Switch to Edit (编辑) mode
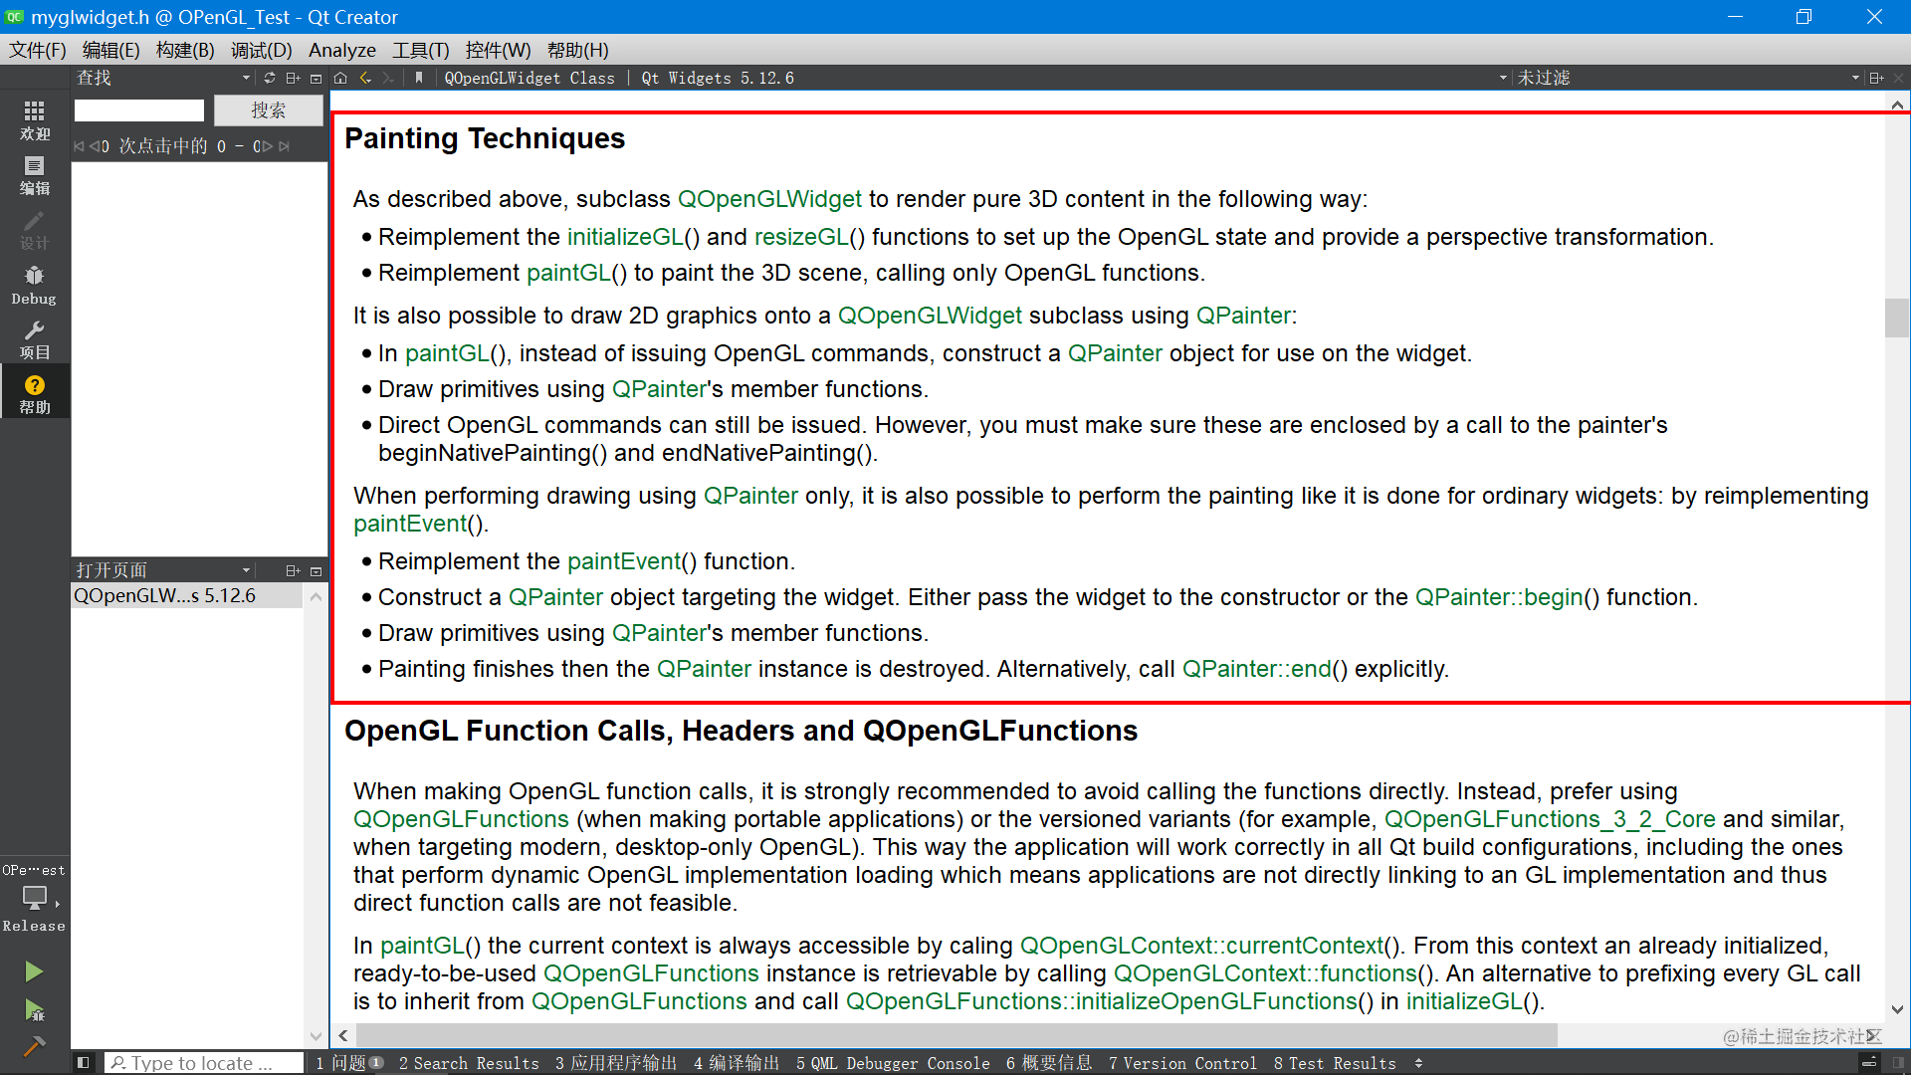1911x1075 pixels. click(x=34, y=175)
